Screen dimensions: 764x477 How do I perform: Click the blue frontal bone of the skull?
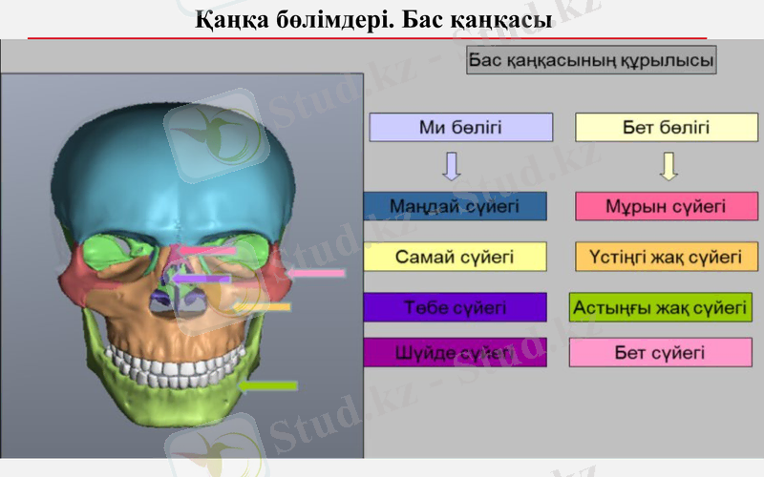(x=173, y=176)
